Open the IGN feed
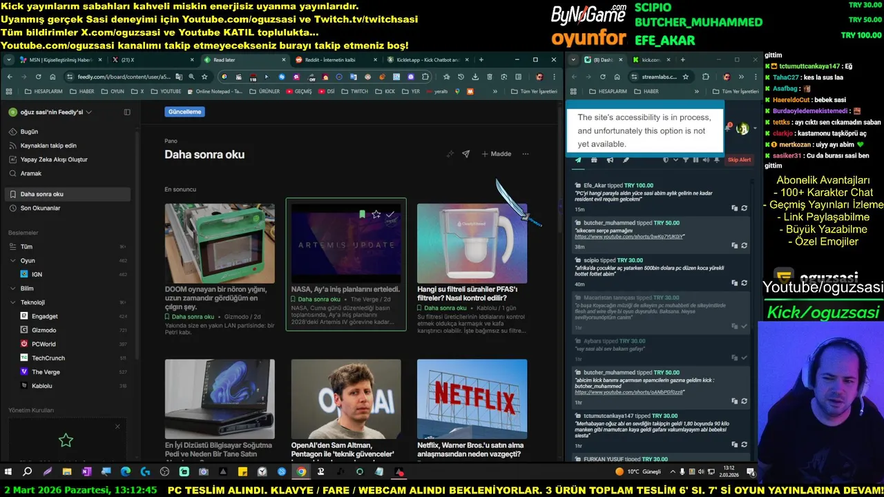The width and height of the screenshot is (884, 497). [37, 274]
